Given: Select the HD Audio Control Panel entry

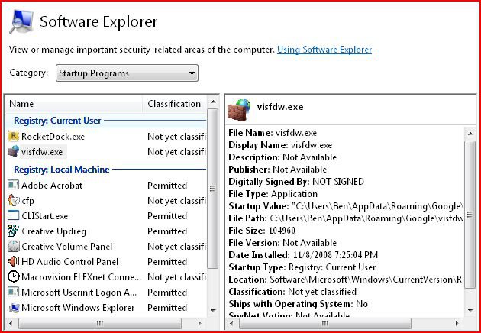Looking at the screenshot, I should (x=69, y=262).
